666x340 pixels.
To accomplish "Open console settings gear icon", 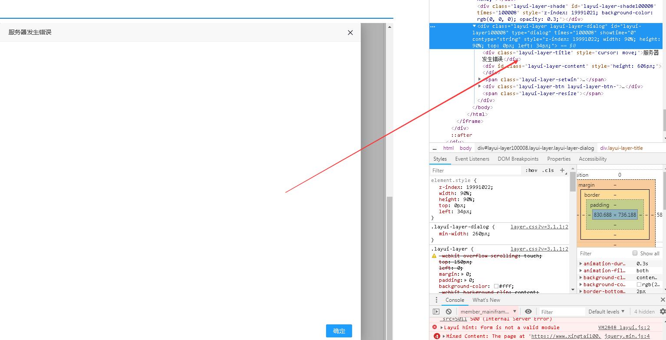I will pos(662,311).
